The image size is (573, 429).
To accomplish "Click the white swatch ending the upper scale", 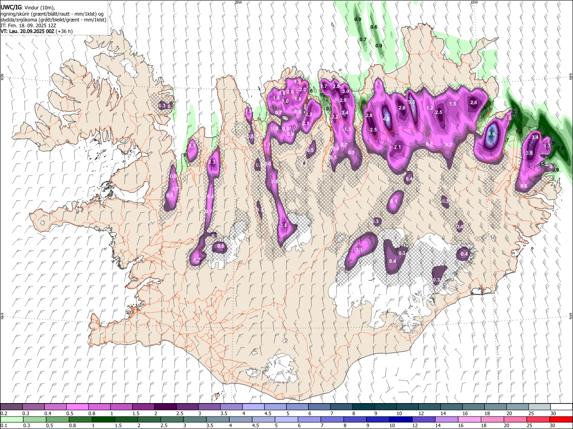I will point(561,407).
